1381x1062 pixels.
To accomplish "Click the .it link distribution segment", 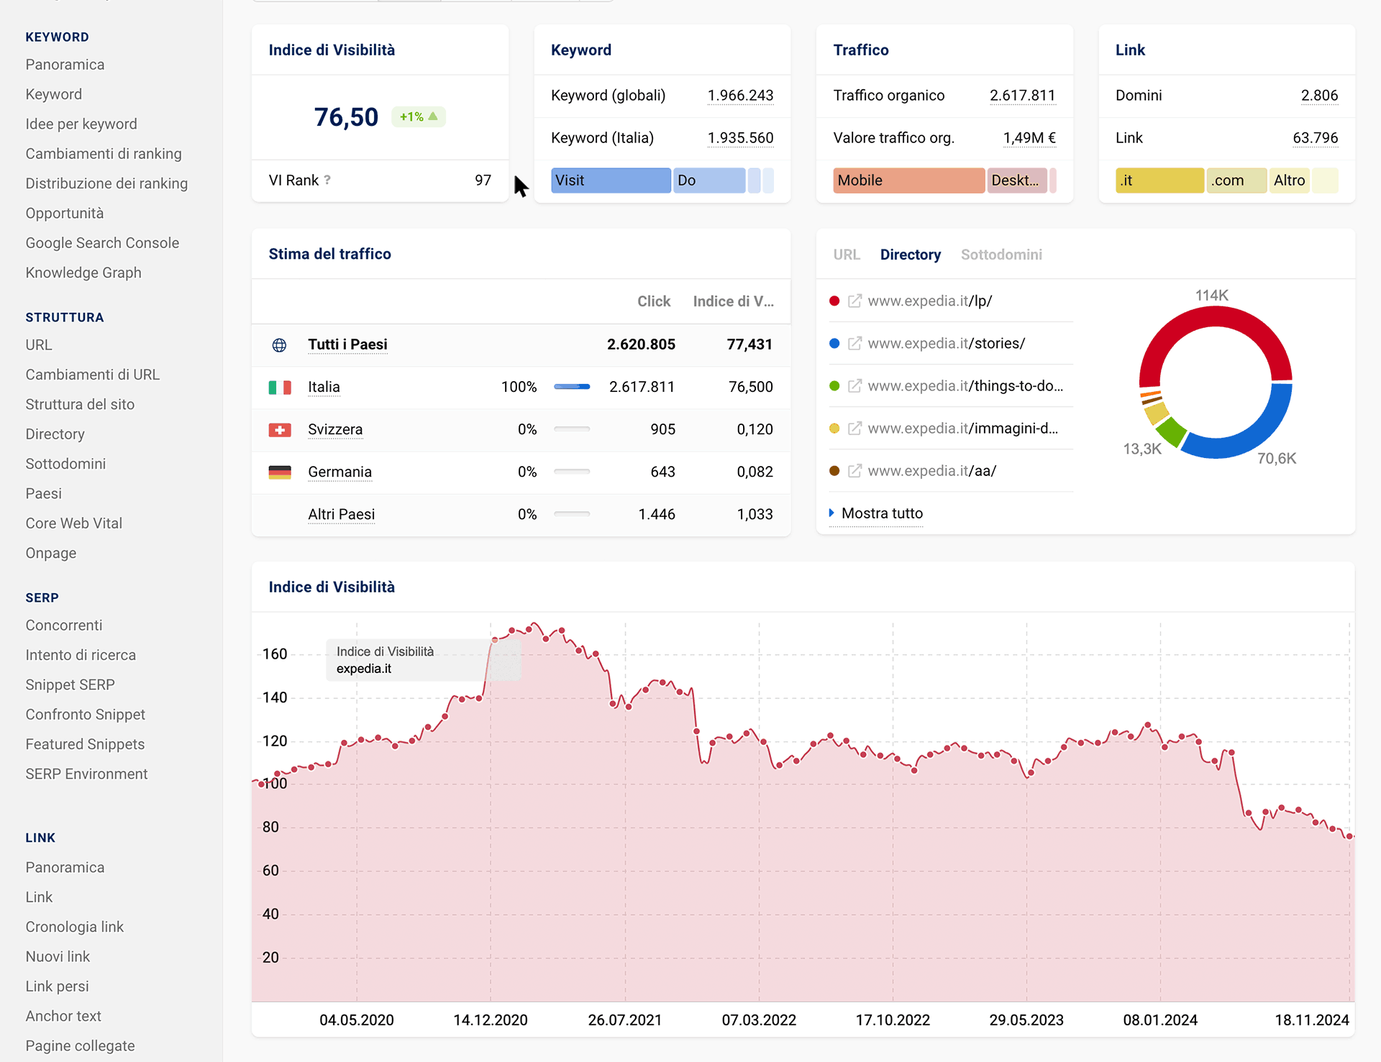I will point(1159,180).
